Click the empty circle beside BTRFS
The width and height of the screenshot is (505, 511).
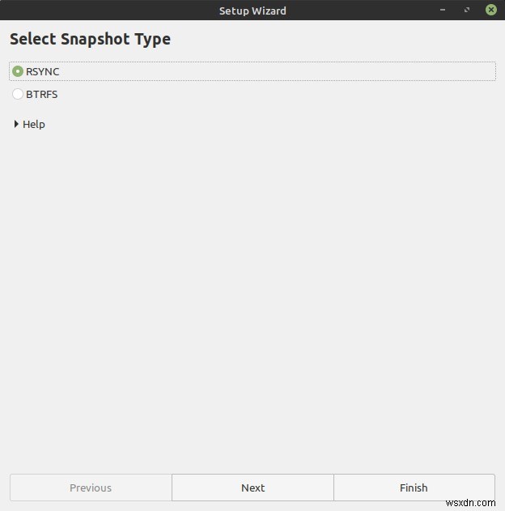click(x=18, y=94)
